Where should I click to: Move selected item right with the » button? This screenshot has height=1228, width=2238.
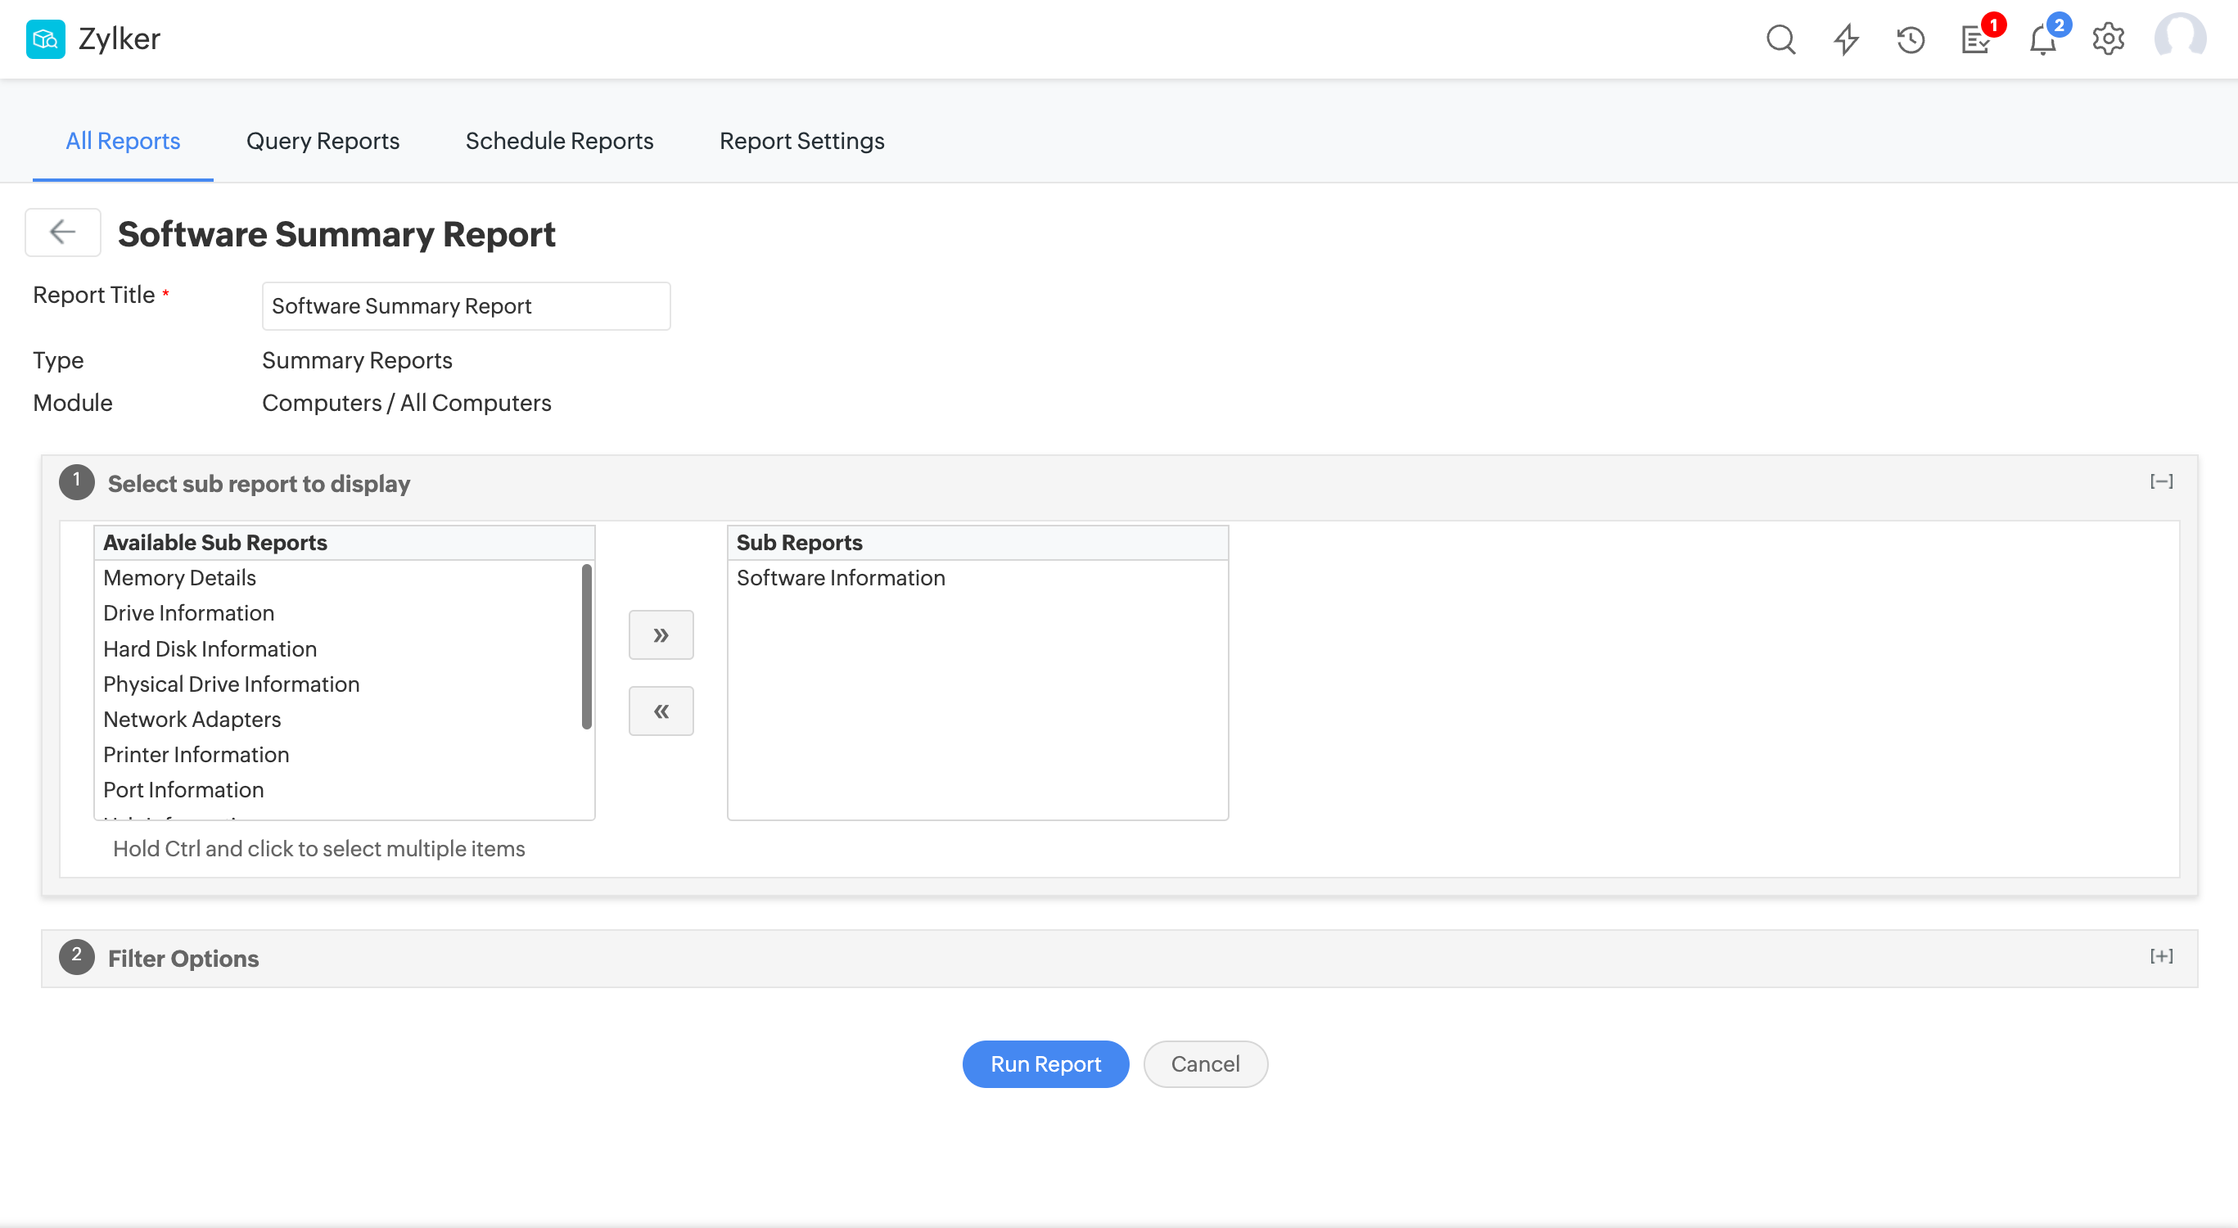pyautogui.click(x=661, y=635)
